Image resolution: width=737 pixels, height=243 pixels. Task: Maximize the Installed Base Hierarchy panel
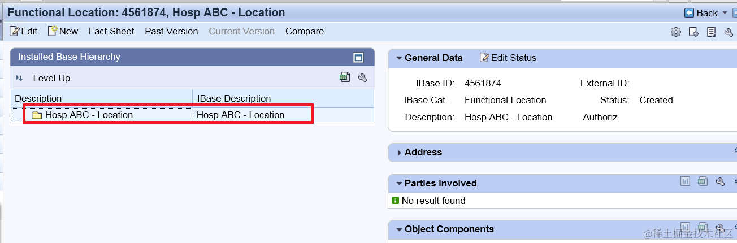(357, 57)
